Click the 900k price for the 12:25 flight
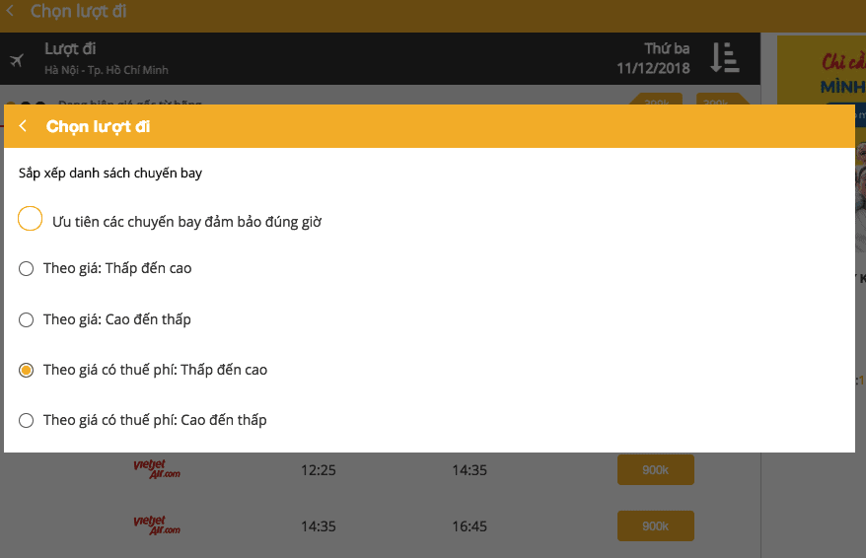 (x=656, y=470)
